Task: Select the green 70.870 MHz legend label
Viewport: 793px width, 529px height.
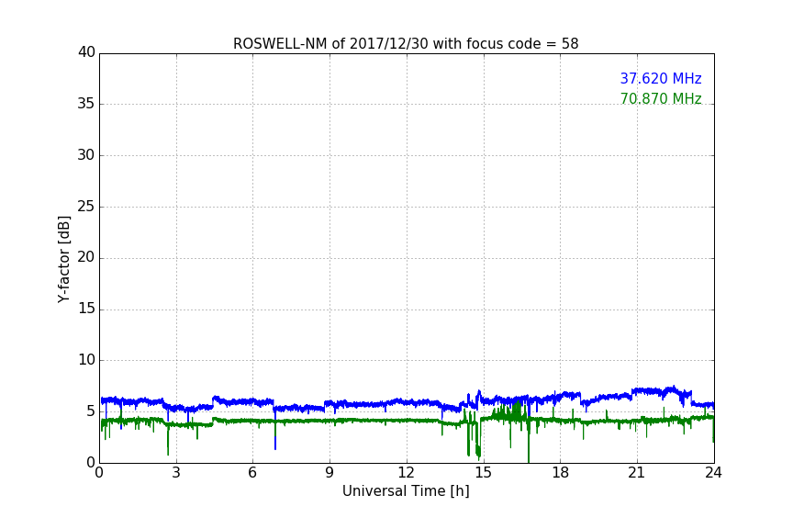Action: point(661,98)
